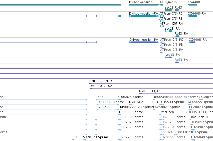The image size is (213, 141).
Task: Select the CG4408-RA transcript
Action: pyautogui.click(x=192, y=16)
